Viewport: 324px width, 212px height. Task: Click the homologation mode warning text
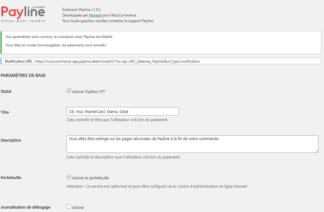[56, 45]
